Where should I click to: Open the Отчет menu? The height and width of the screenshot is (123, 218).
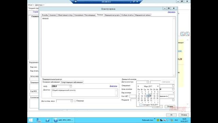(31, 5)
